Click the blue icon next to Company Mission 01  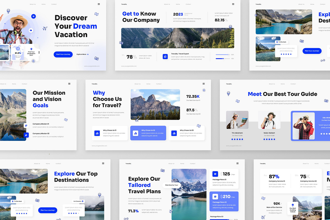(x=26, y=125)
